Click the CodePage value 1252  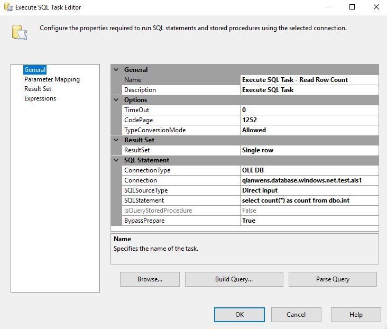(309, 120)
